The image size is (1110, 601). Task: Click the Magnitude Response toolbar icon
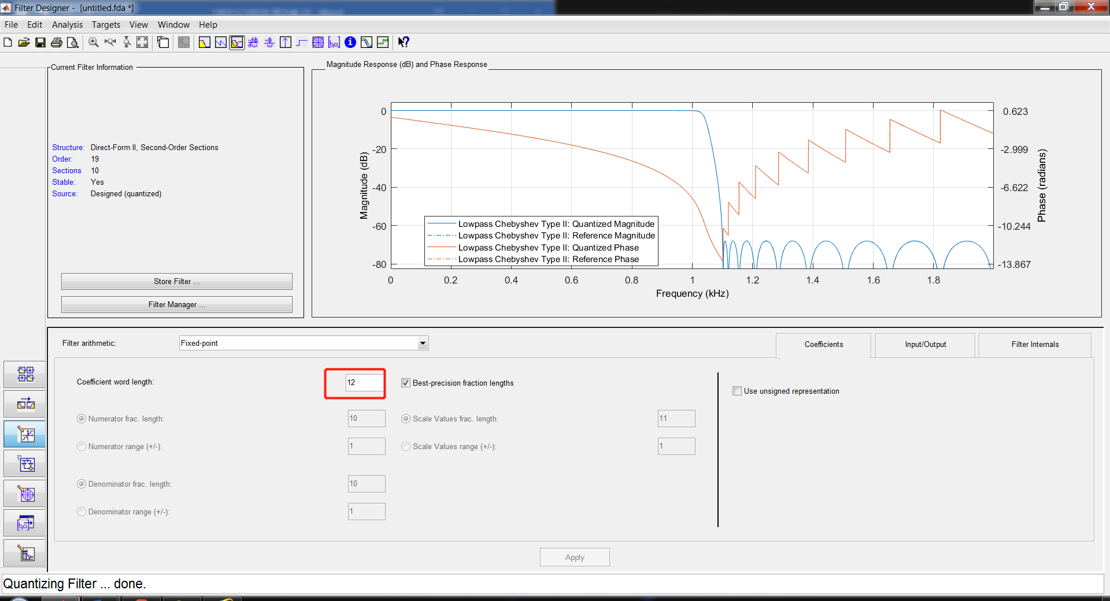coord(205,42)
